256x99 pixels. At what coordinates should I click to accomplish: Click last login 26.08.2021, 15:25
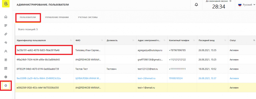click(x=207, y=60)
